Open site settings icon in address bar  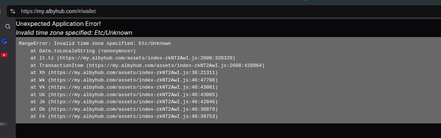(13, 11)
